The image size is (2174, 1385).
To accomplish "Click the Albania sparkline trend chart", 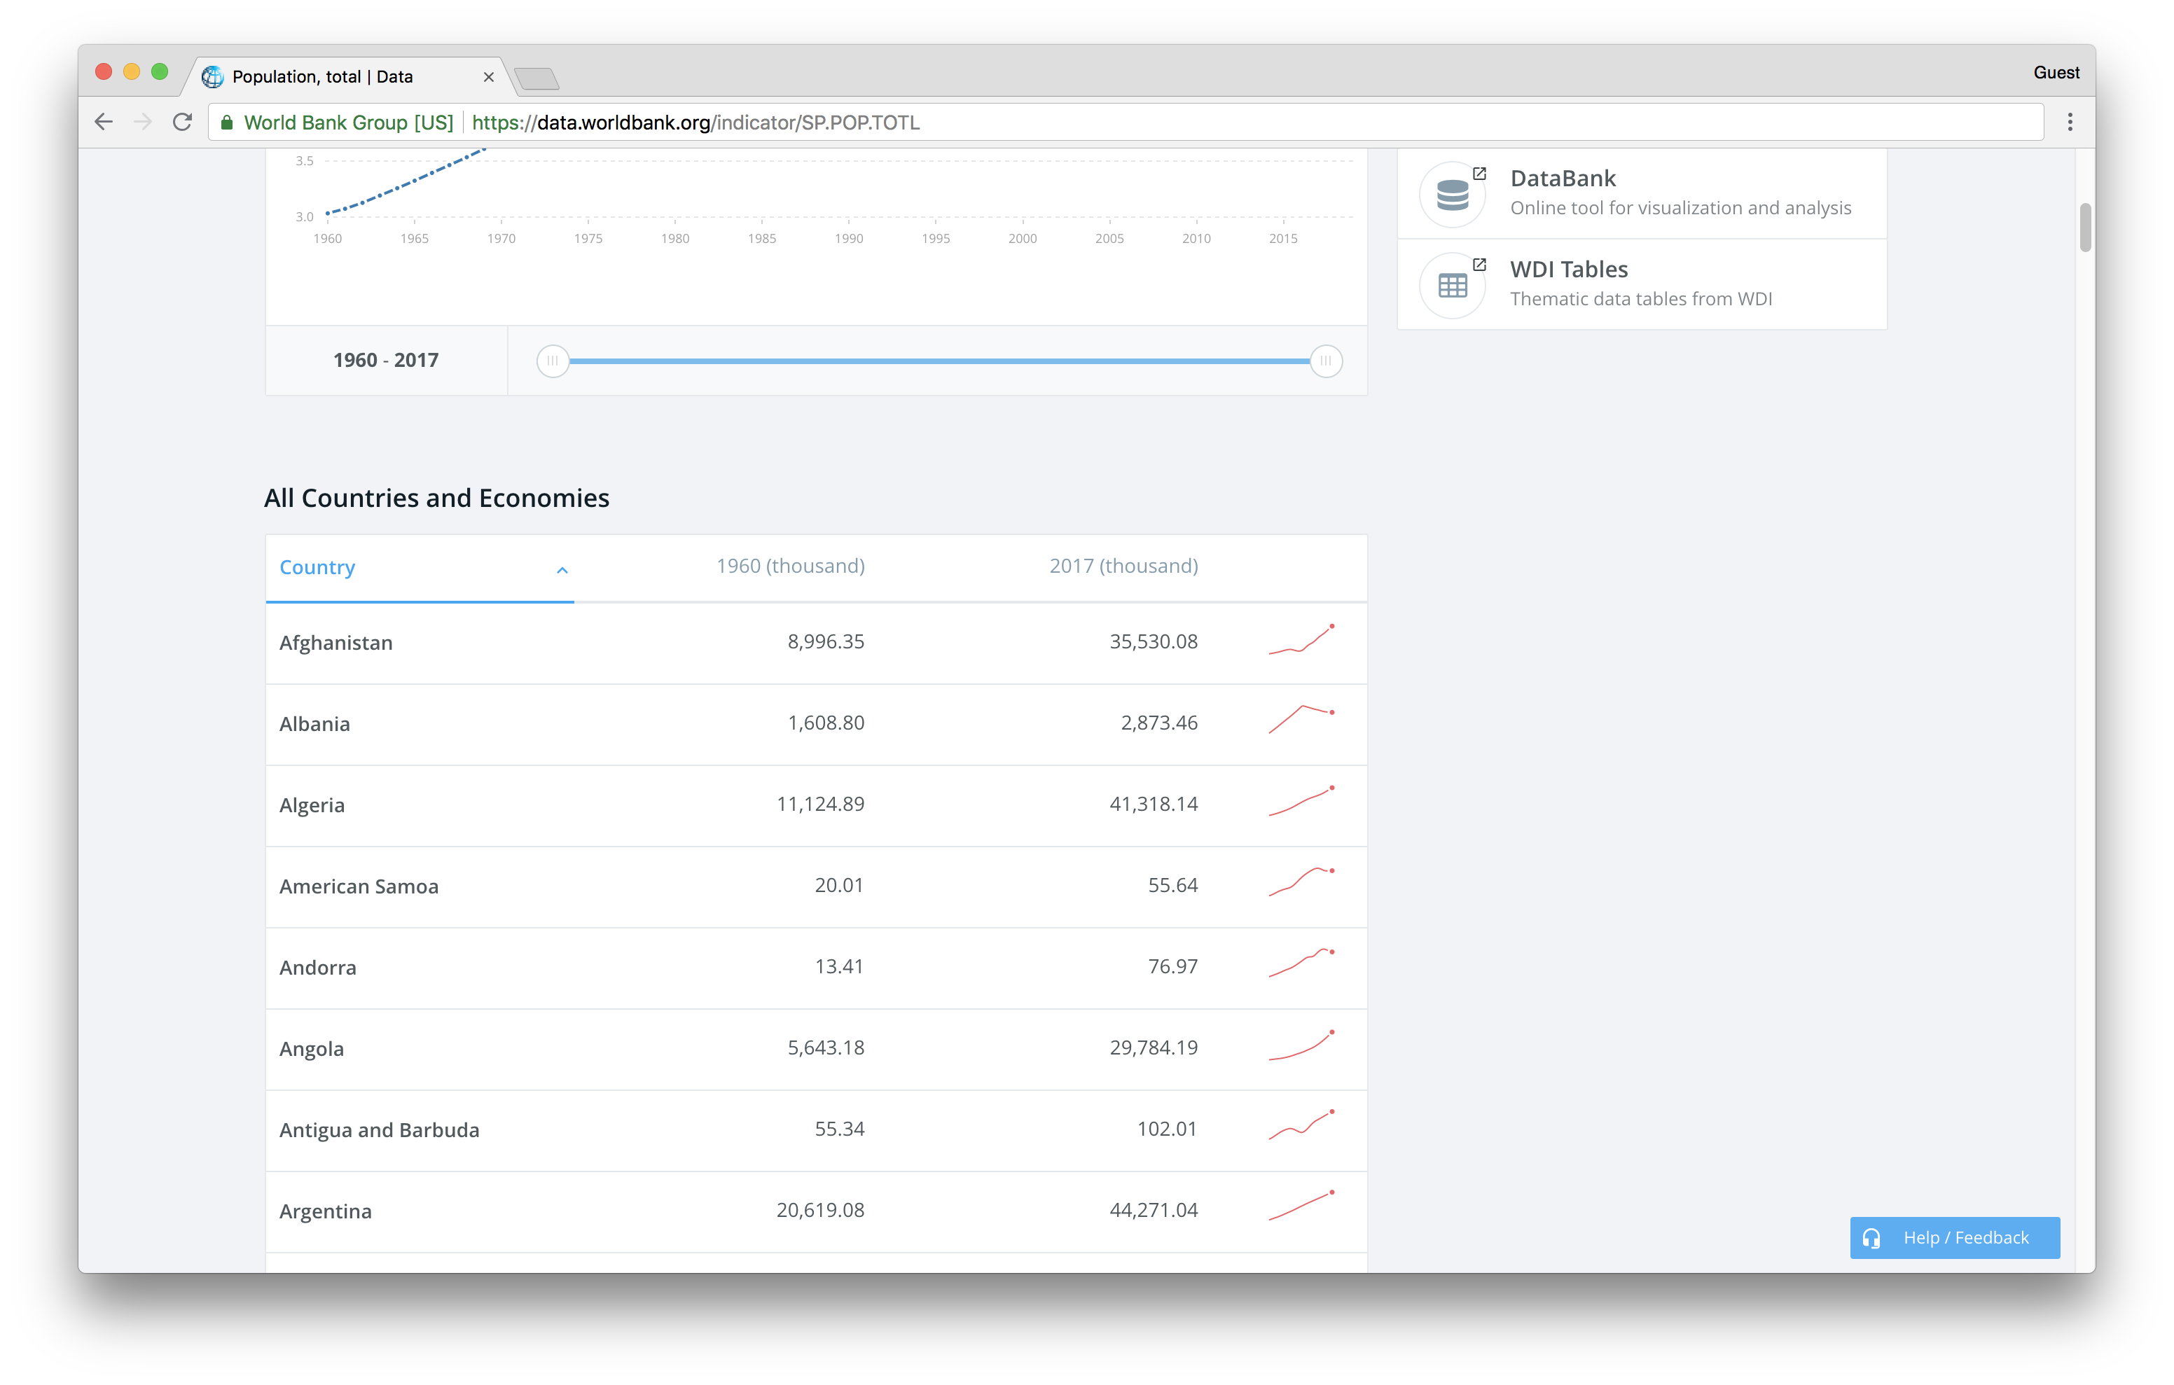I will coord(1301,721).
